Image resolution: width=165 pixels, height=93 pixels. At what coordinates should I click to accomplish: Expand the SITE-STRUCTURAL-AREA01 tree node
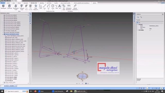coord(3,22)
